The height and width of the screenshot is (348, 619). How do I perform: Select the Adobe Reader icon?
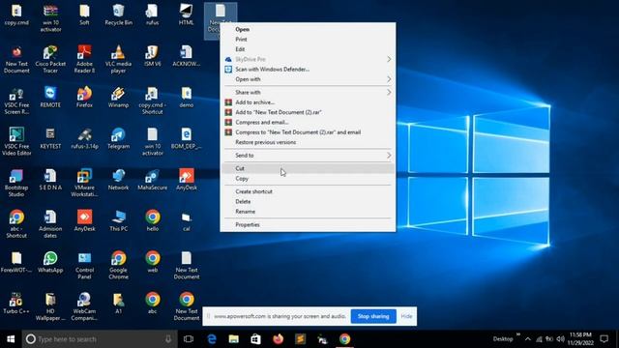84,59
